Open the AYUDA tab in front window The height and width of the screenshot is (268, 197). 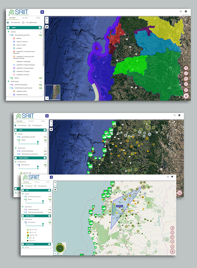tap(48, 182)
